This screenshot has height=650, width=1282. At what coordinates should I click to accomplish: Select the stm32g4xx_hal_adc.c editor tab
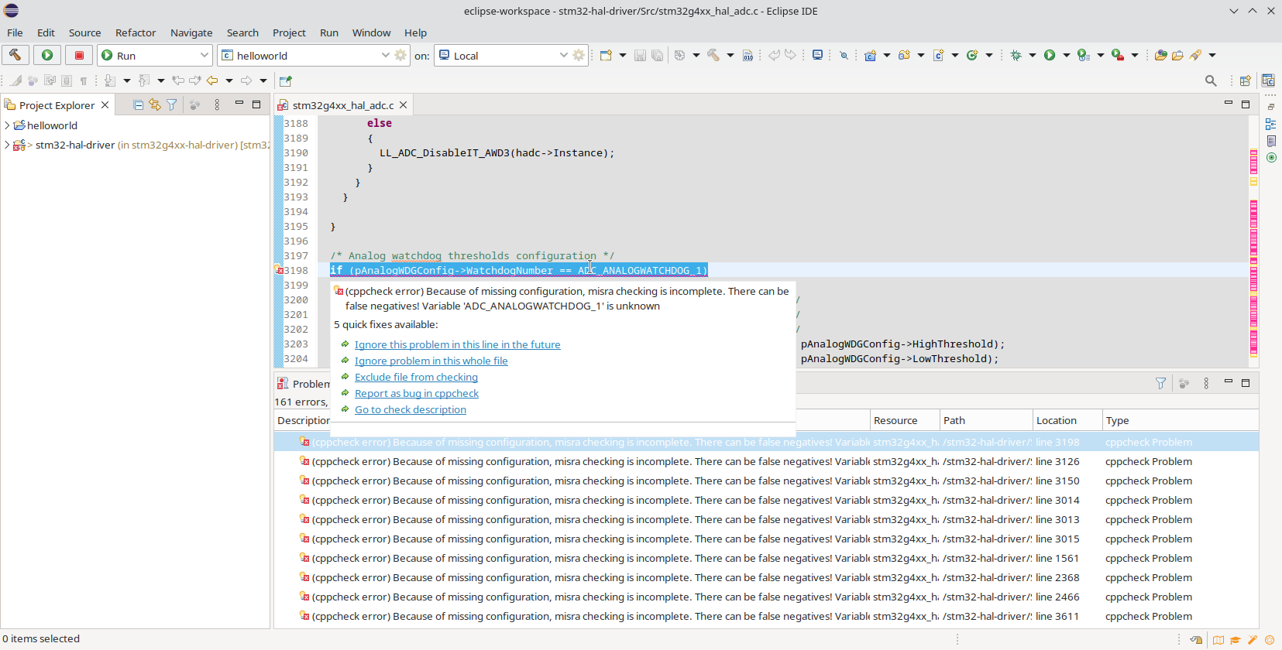[x=342, y=105]
